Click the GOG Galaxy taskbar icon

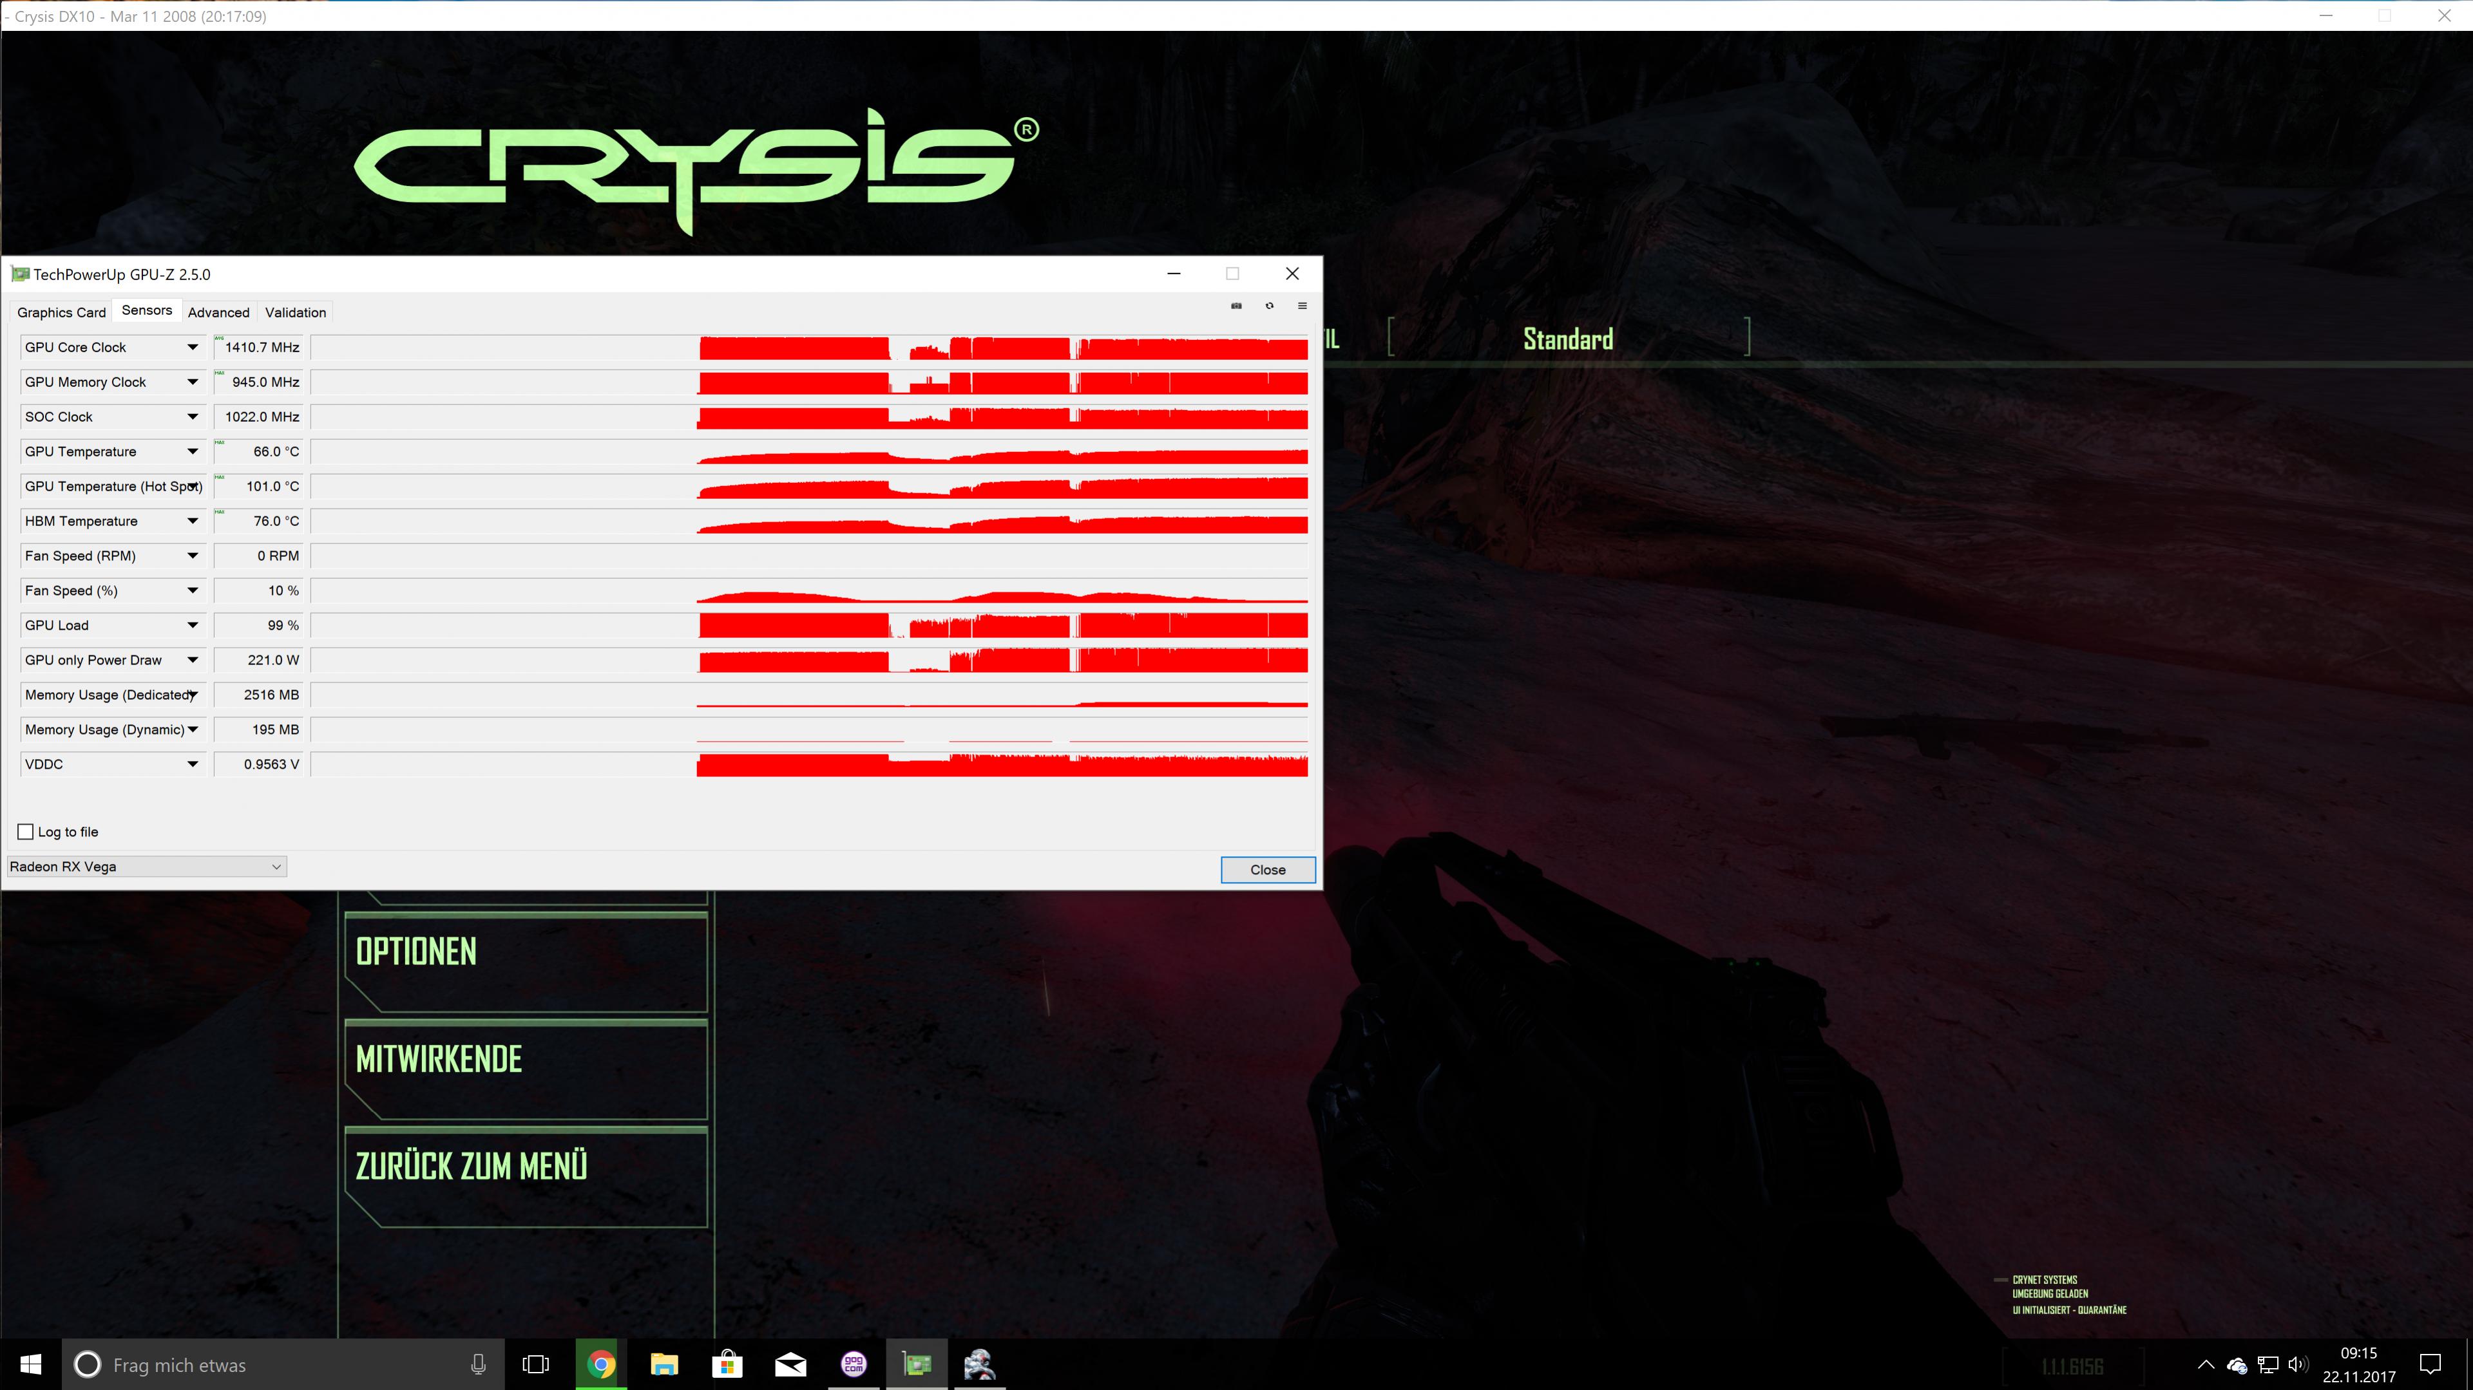tap(854, 1364)
